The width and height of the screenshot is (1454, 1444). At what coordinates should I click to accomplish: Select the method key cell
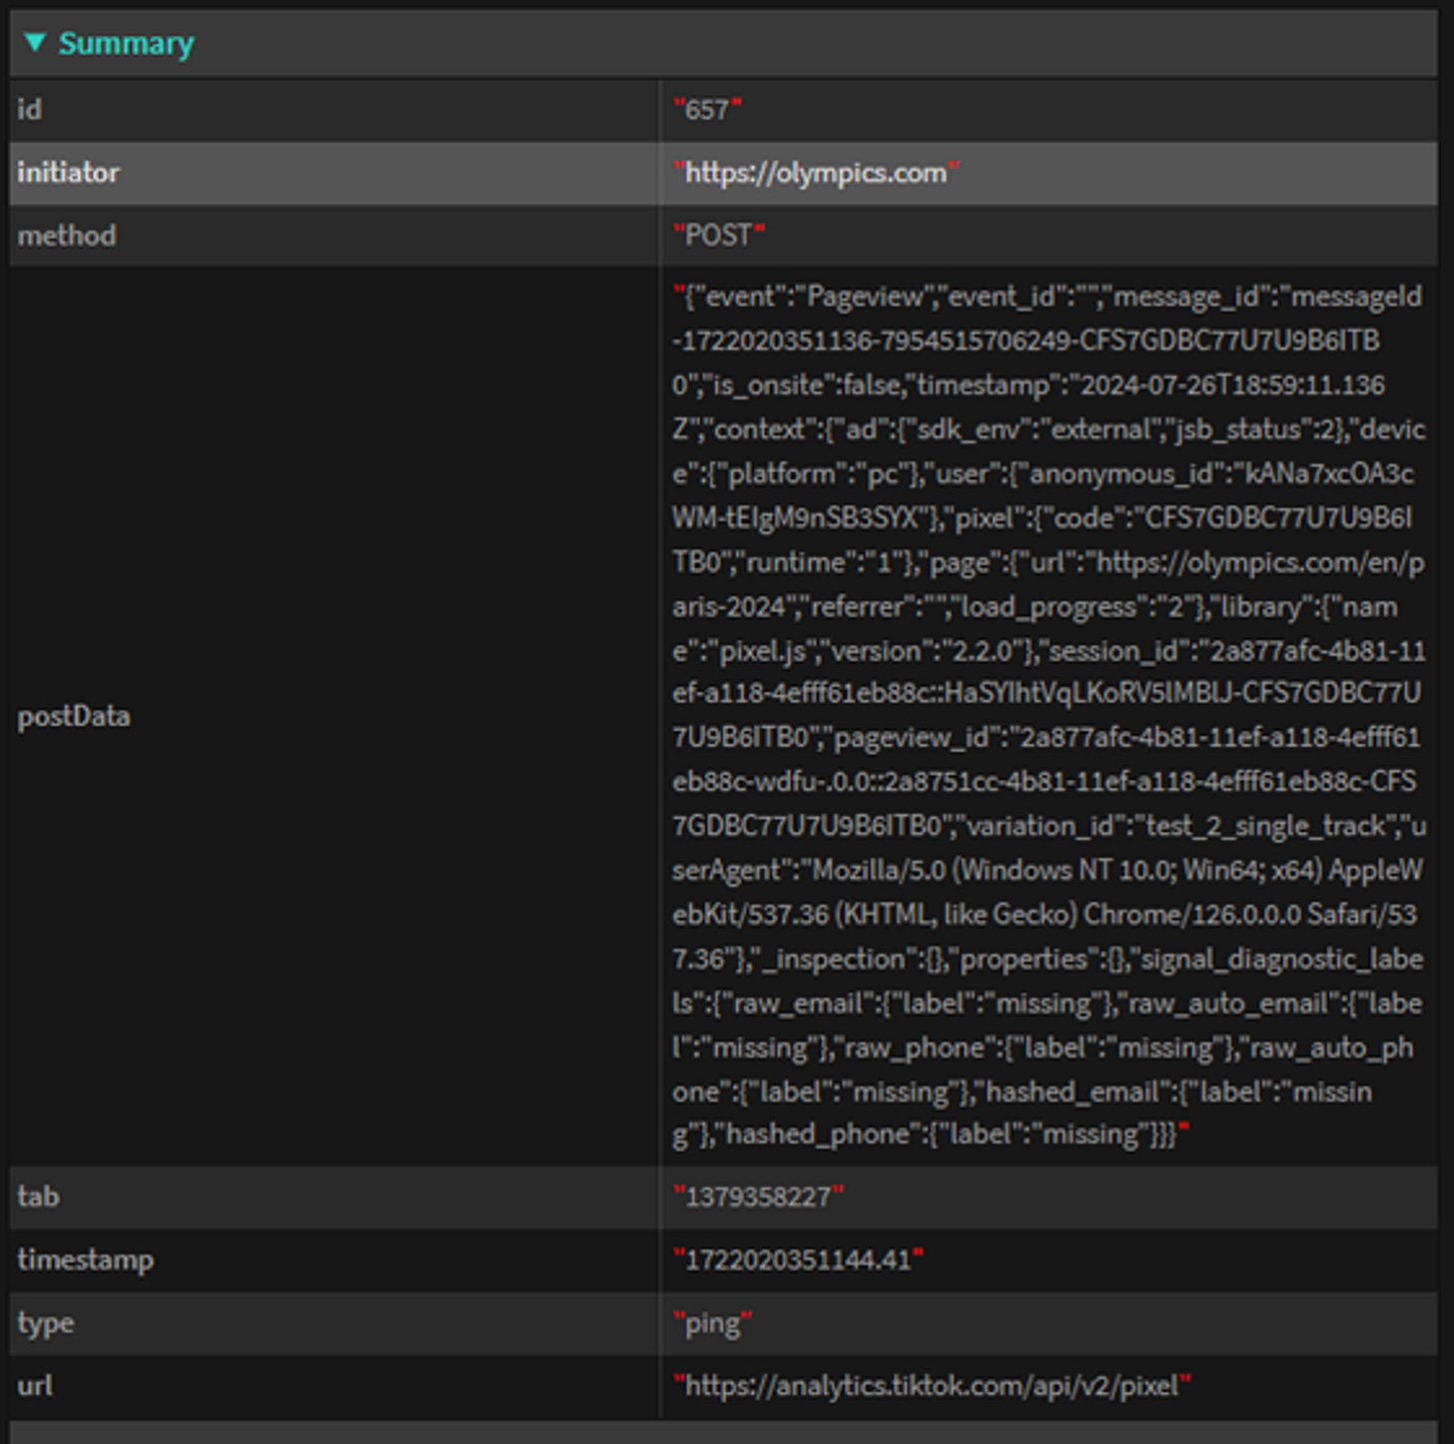pos(334,236)
